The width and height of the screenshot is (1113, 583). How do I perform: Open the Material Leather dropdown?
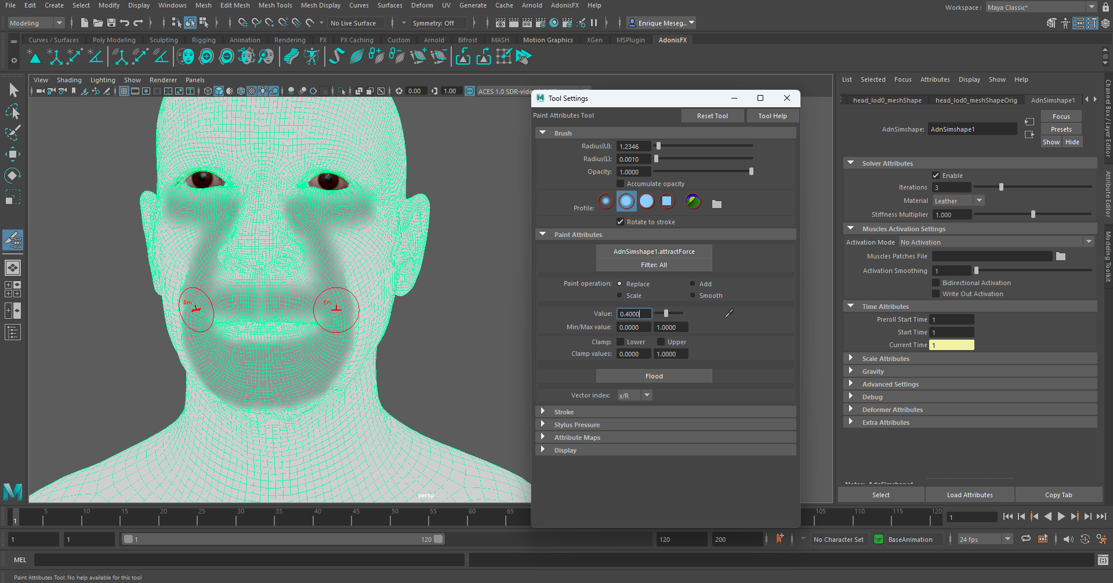958,201
